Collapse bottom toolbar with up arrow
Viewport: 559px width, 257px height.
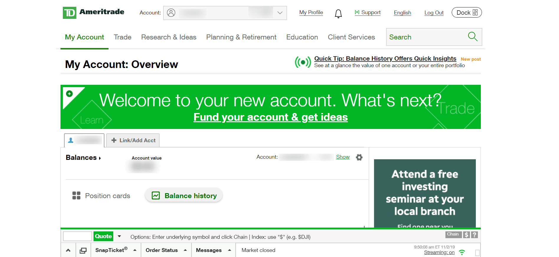coord(68,250)
